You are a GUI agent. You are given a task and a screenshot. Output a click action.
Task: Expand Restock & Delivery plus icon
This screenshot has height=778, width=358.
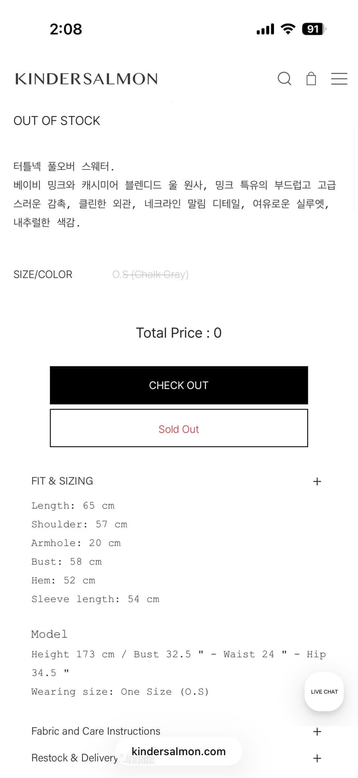[318, 758]
